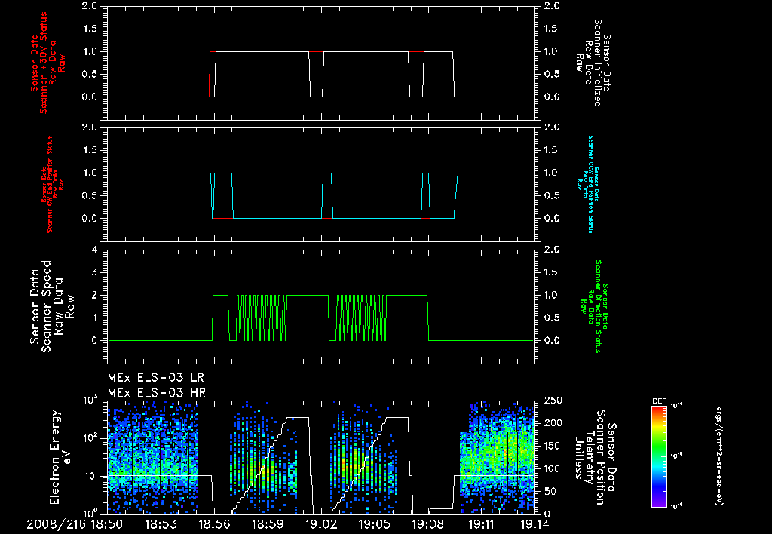Click the DEF color scale bar
The image size is (772, 534).
coord(659,456)
